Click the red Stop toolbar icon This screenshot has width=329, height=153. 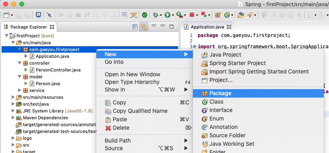click(192, 15)
